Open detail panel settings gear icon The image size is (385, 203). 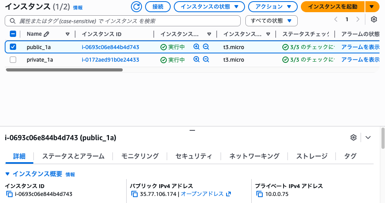click(x=353, y=137)
